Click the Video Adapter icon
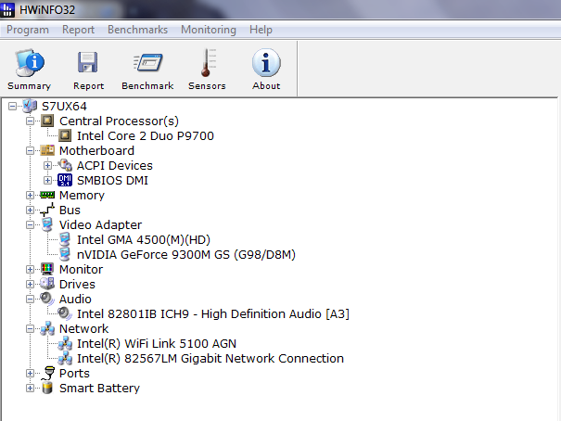The image size is (561, 421). [x=47, y=224]
